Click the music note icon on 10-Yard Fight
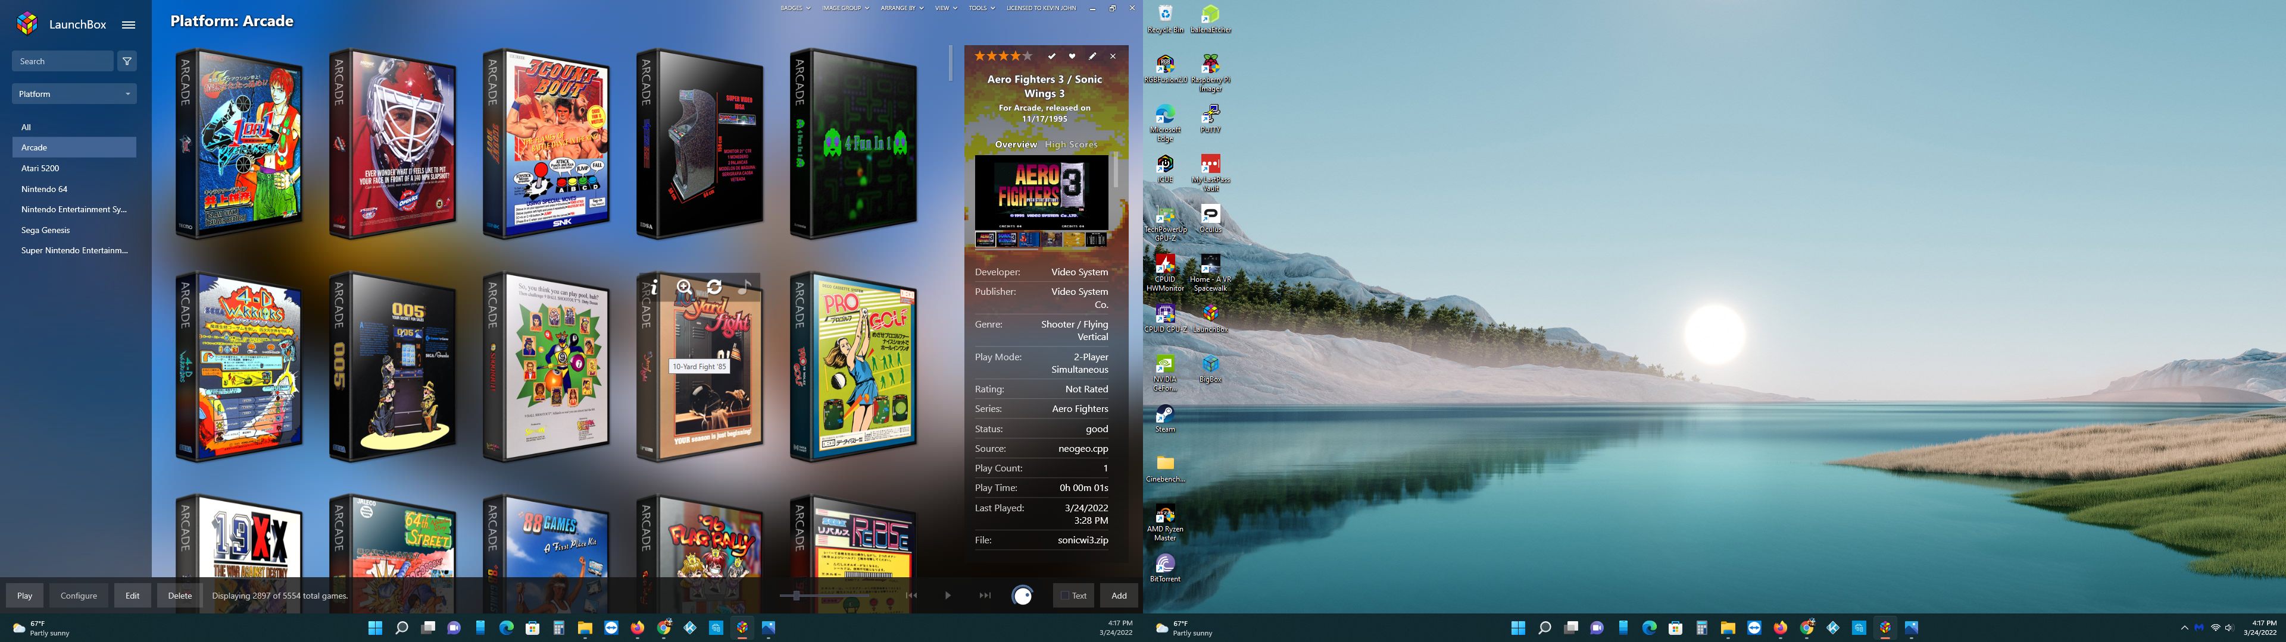 pos(745,287)
